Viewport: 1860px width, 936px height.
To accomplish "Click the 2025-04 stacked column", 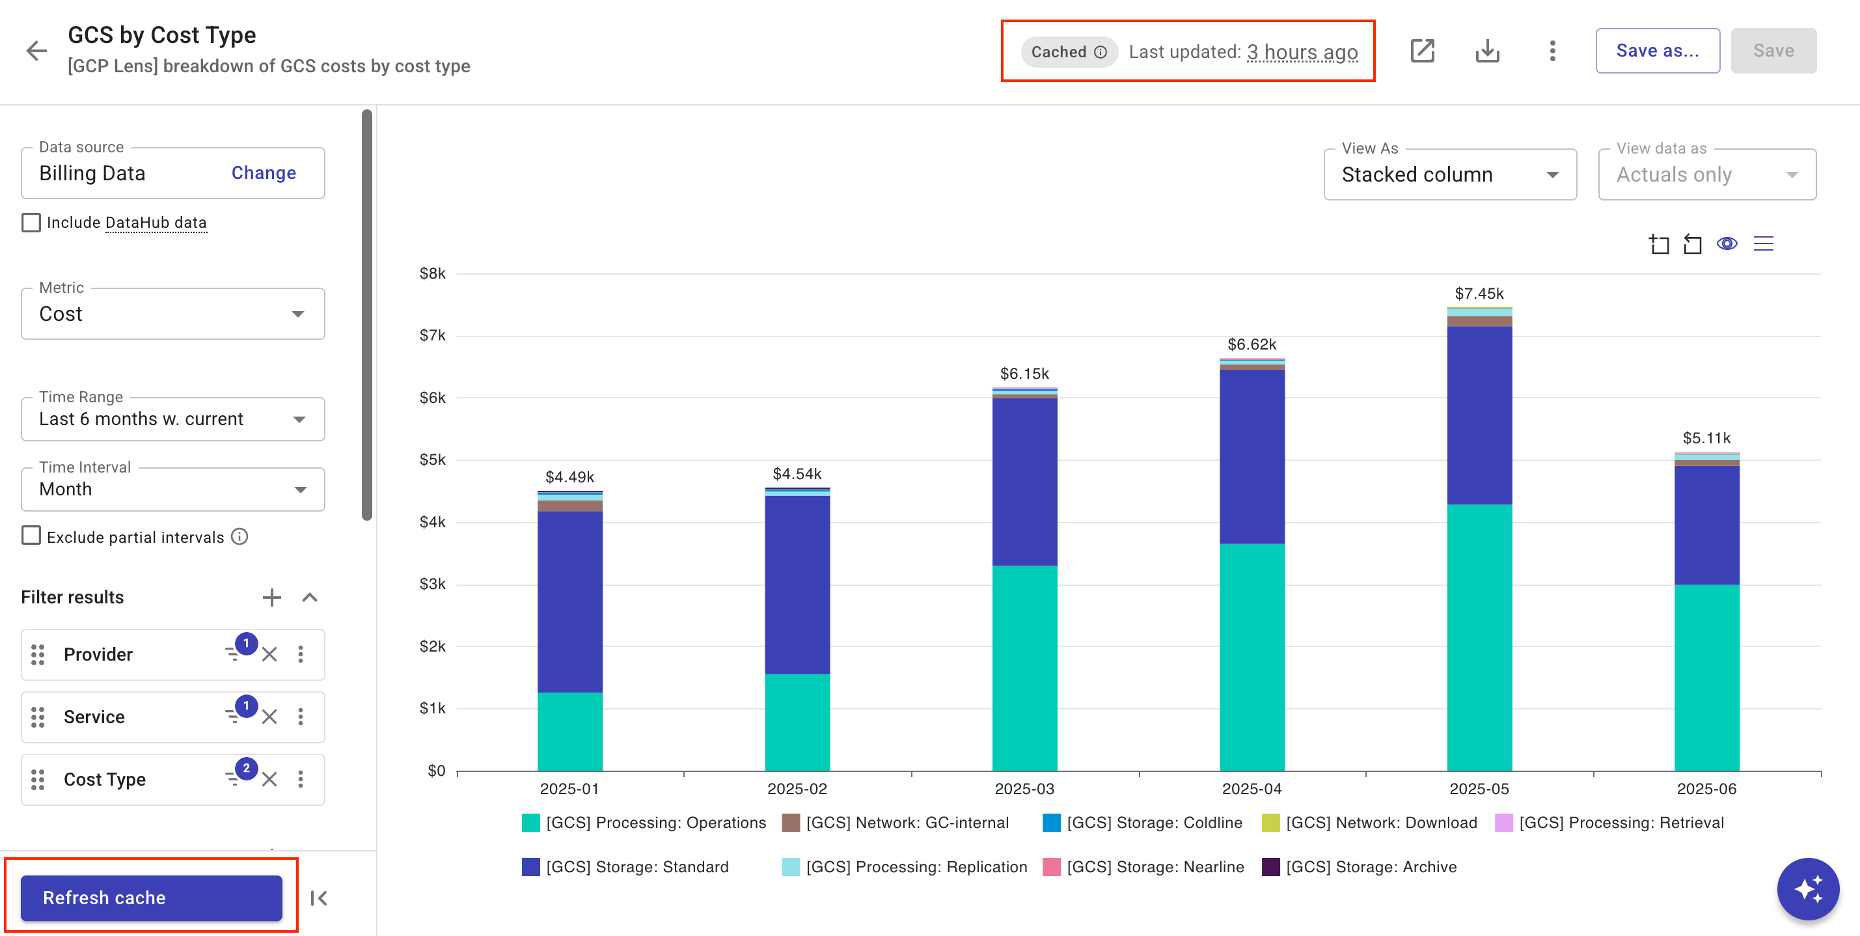I will pos(1252,565).
